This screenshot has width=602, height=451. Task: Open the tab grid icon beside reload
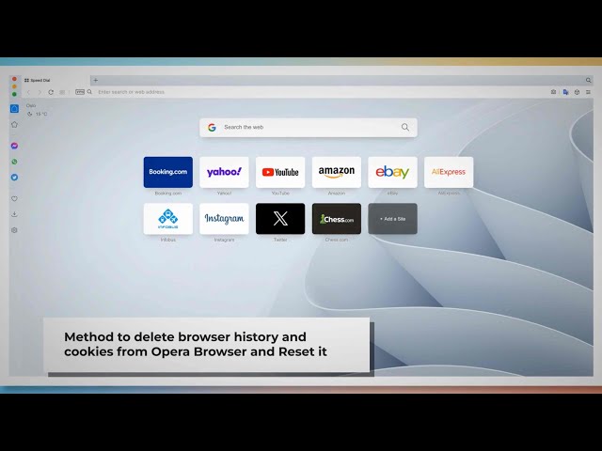(x=62, y=92)
